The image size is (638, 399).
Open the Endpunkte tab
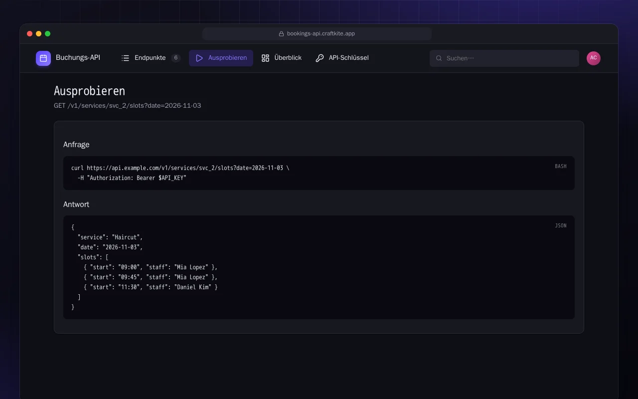(x=151, y=58)
